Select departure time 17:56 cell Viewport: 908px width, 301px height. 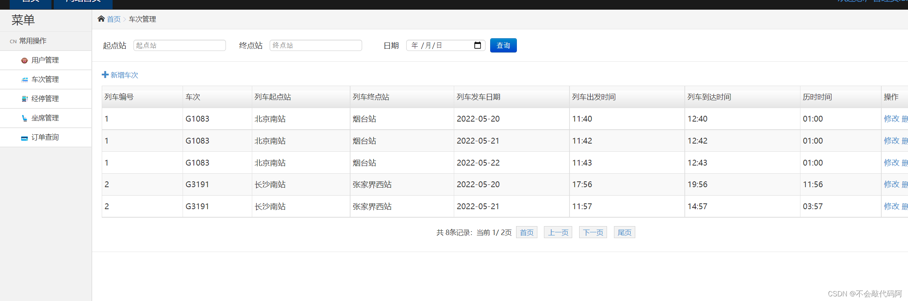[627, 184]
